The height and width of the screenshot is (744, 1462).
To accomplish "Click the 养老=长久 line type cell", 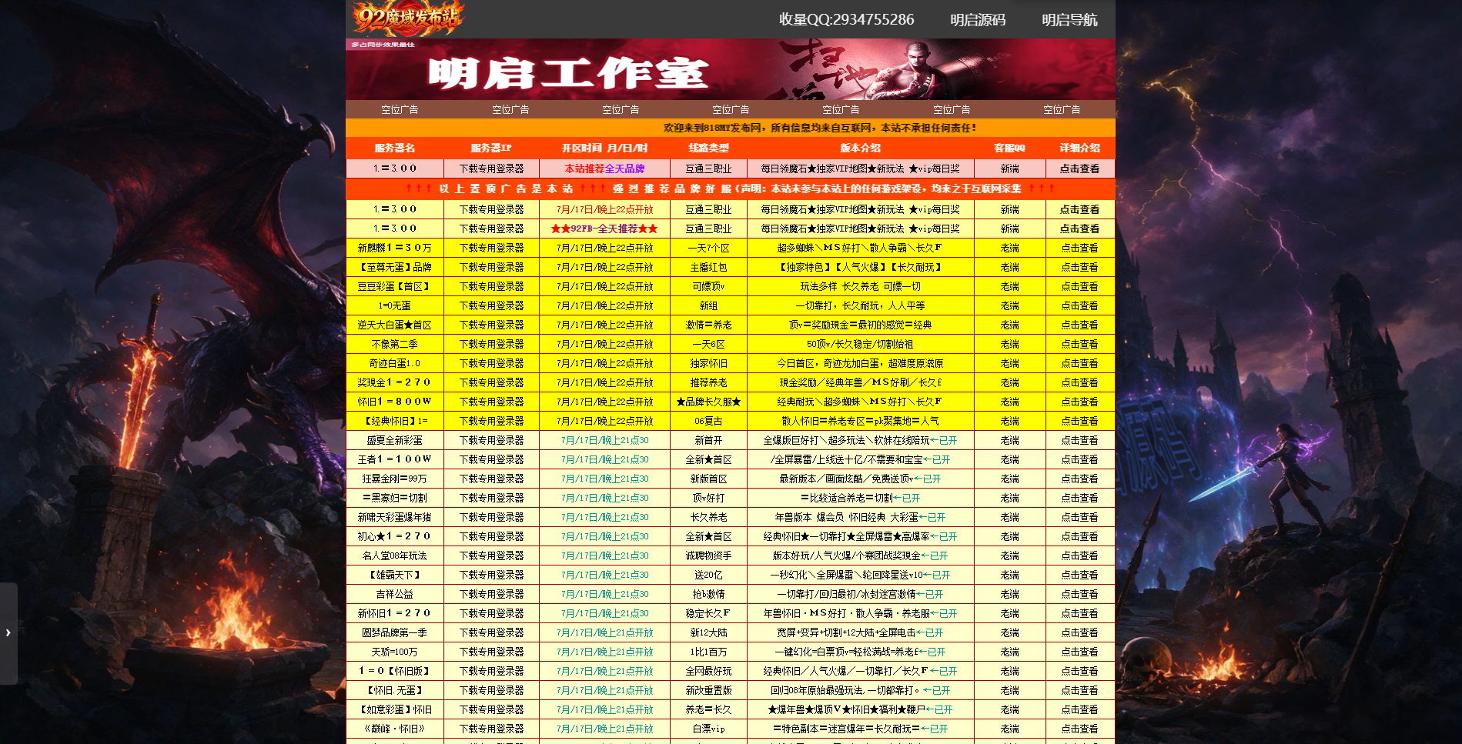I will click(708, 709).
